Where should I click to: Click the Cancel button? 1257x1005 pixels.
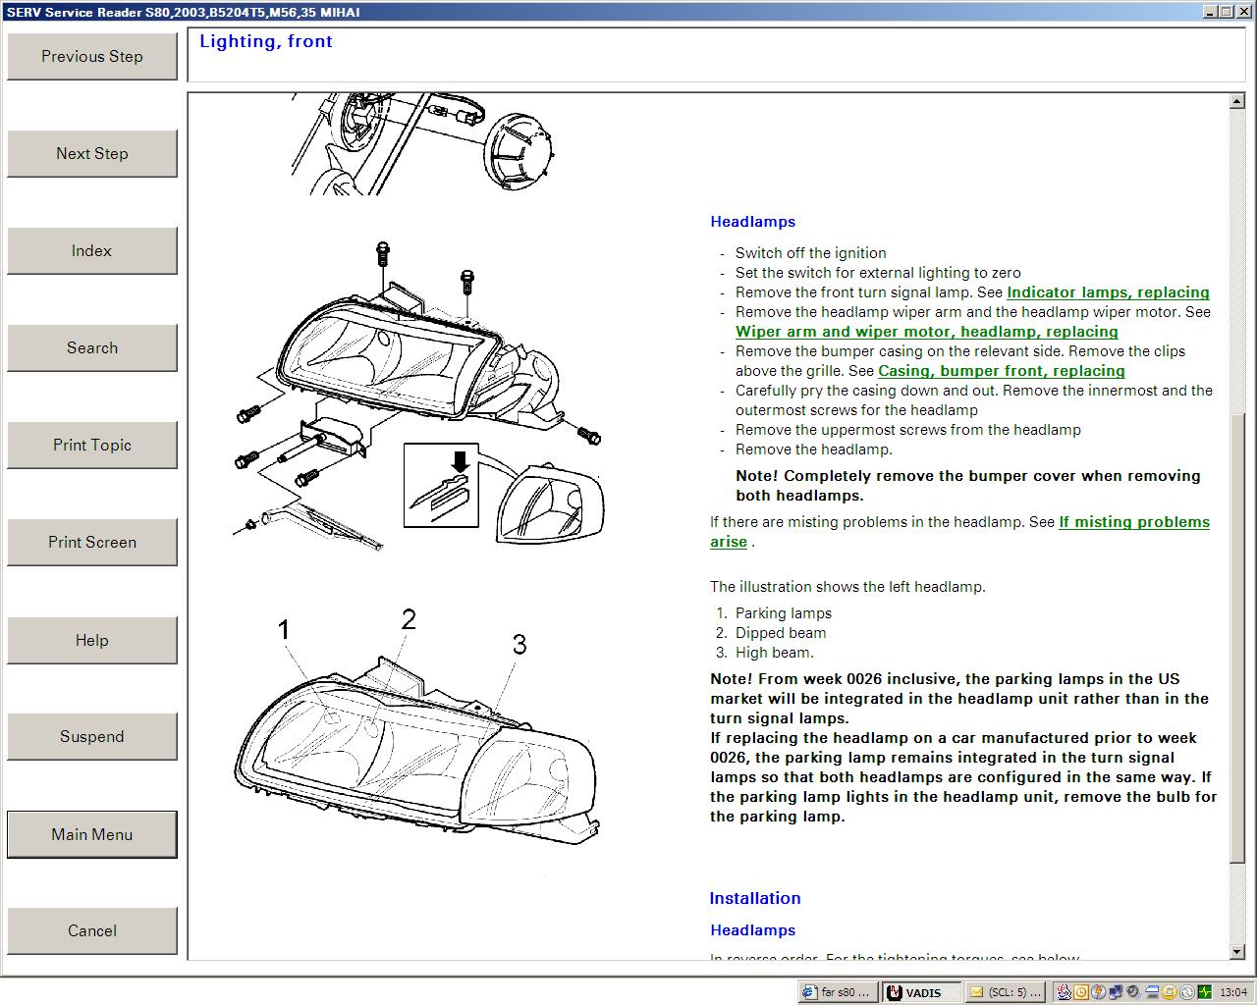click(92, 931)
